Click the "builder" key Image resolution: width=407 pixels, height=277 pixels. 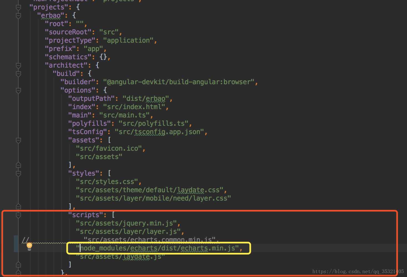click(78, 82)
